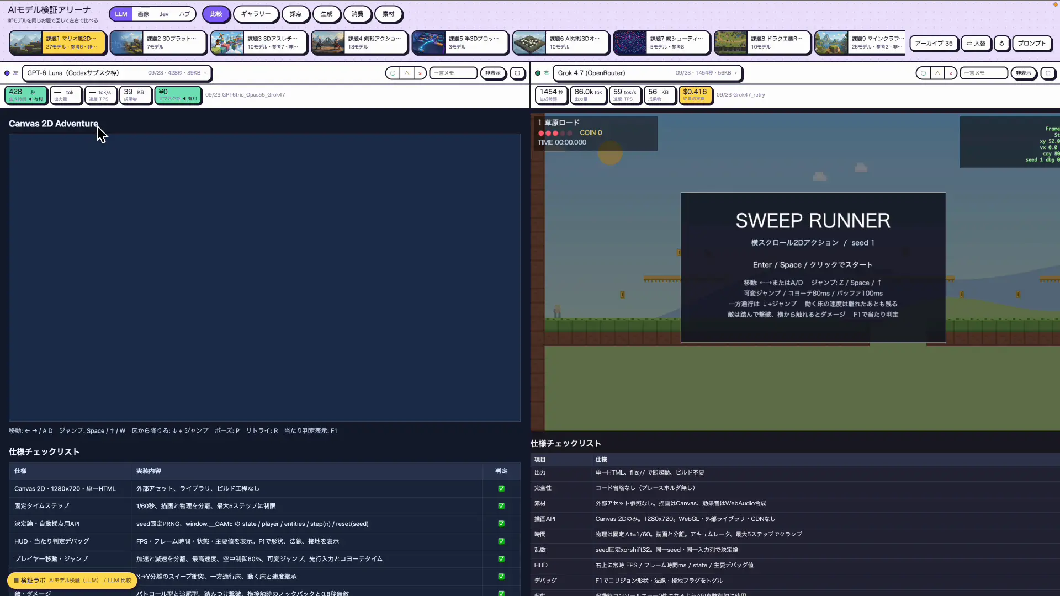1060x596 pixels.
Task: Select task card 課題1 マリオ風2D
Action: click(57, 42)
